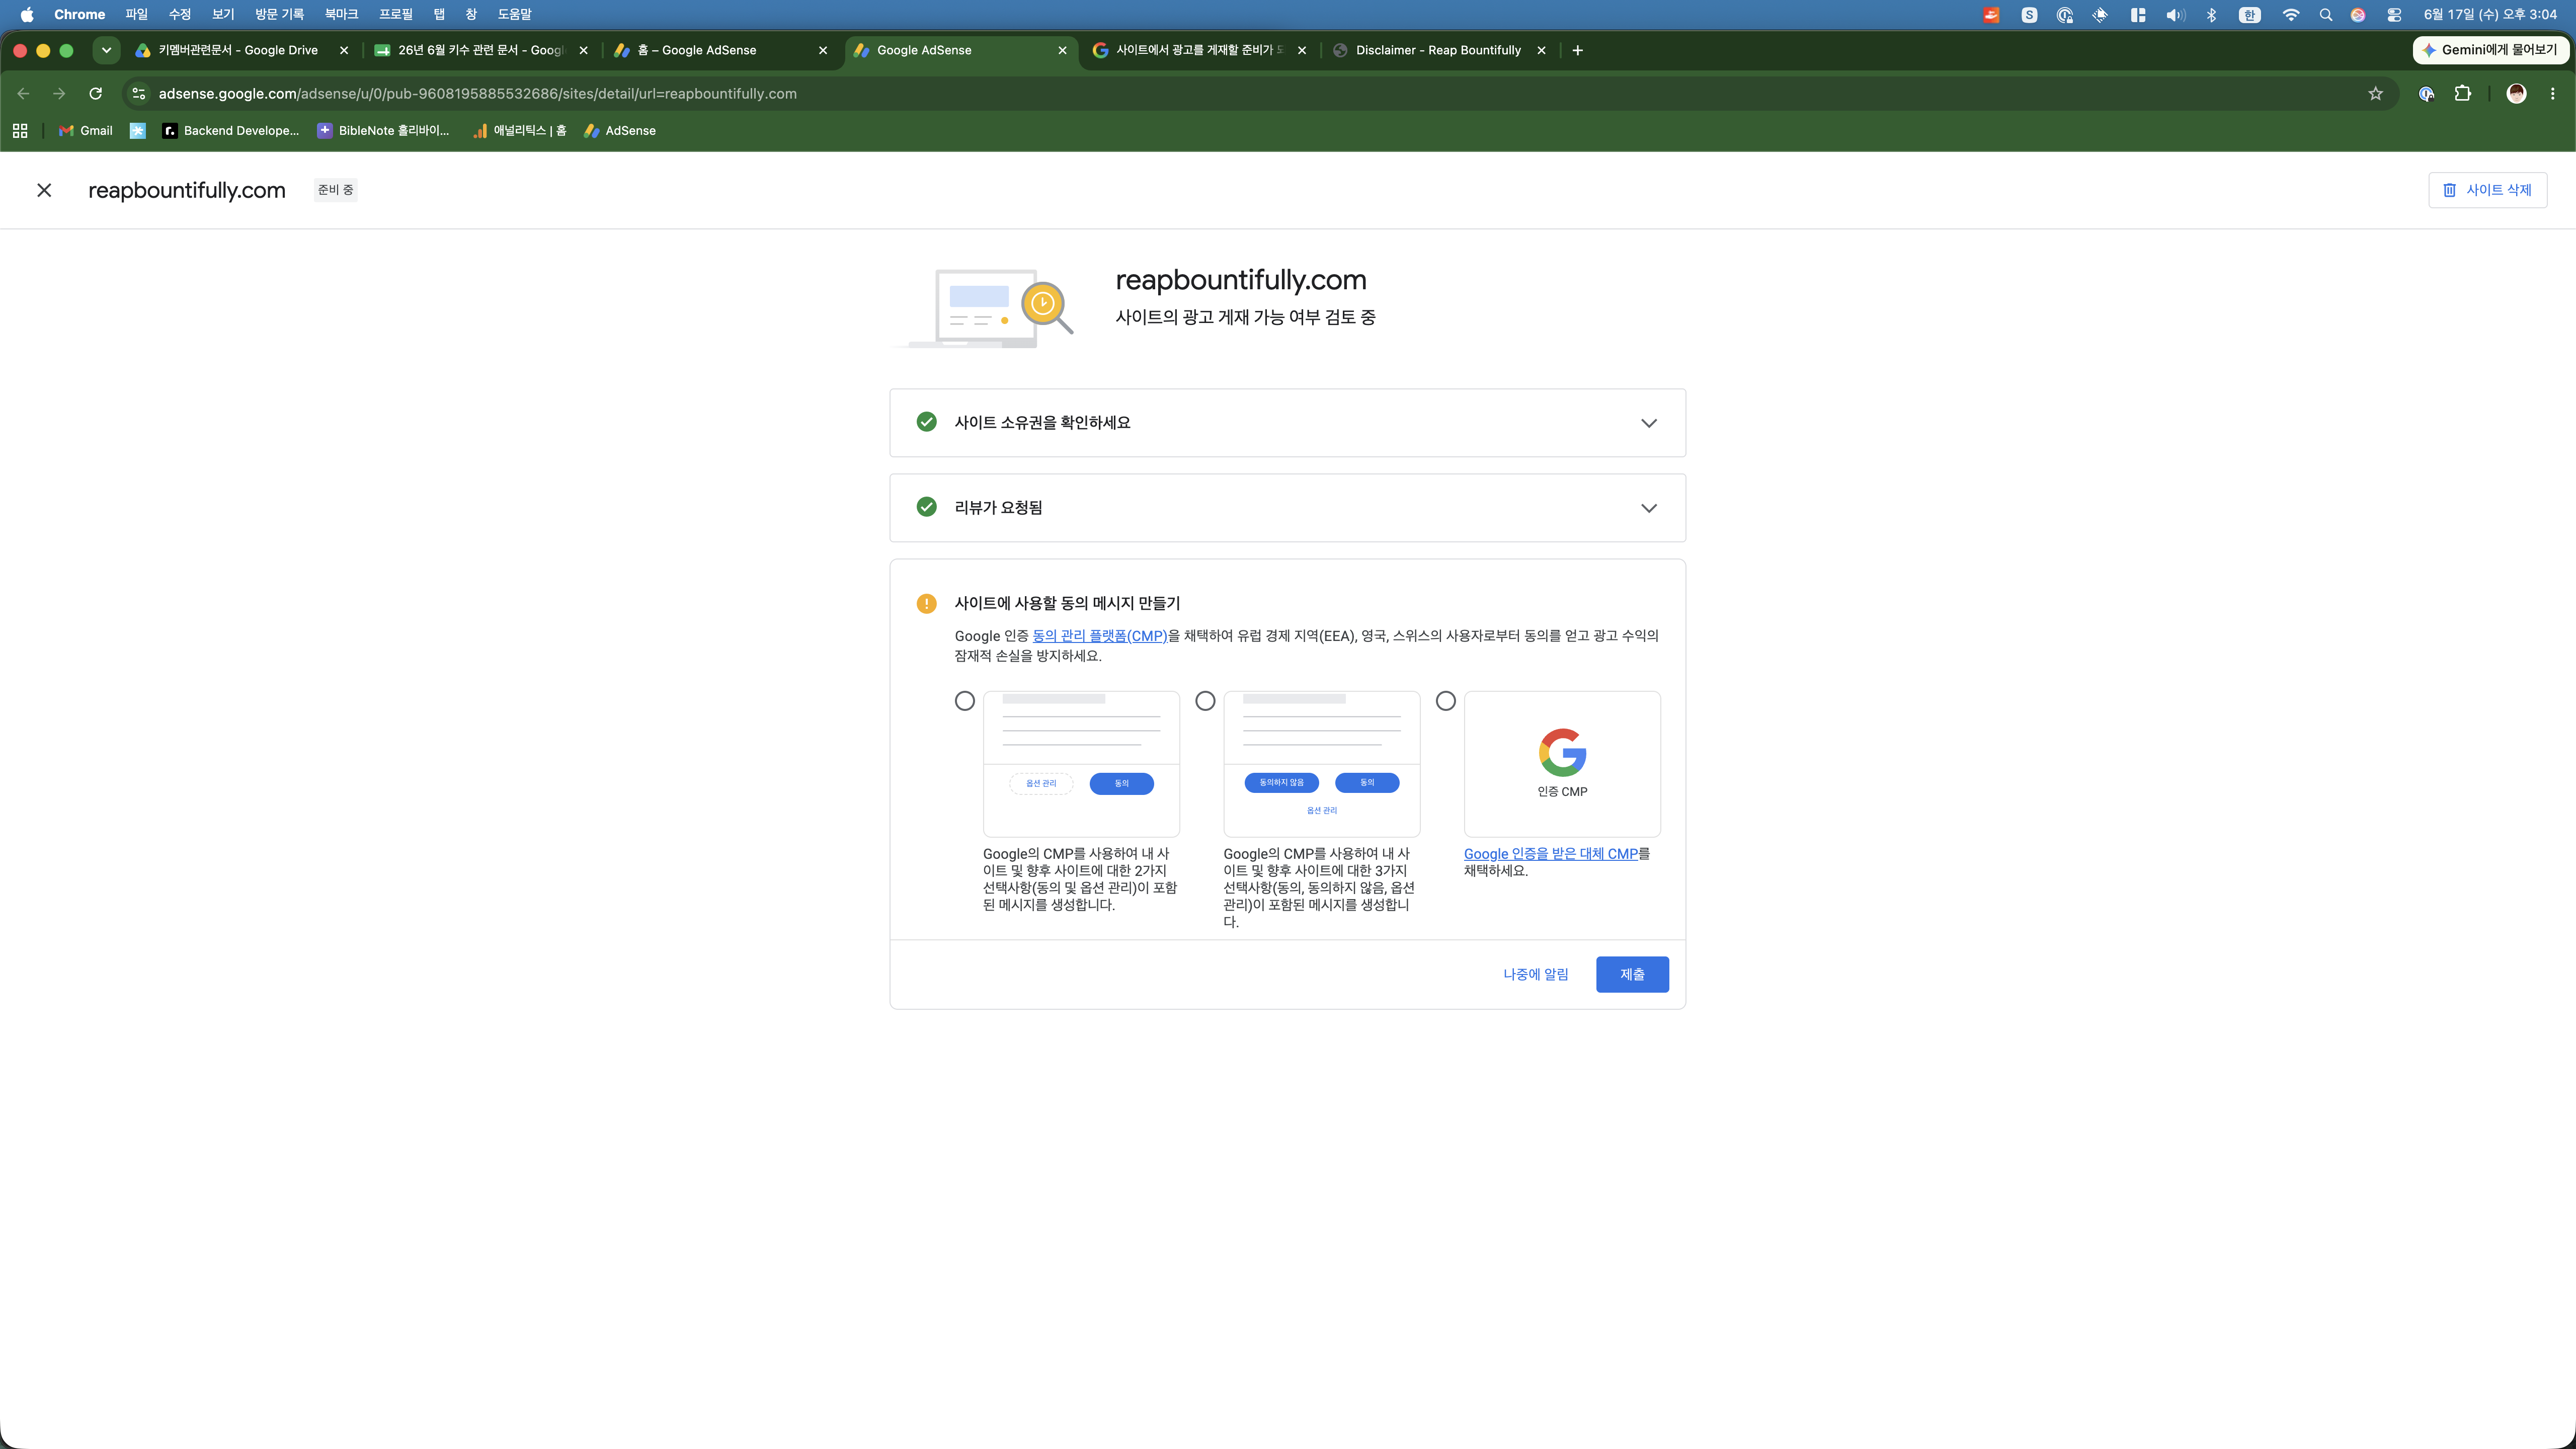Image resolution: width=2576 pixels, height=1449 pixels.
Task: Click the Wi-Fi icon in menu bar
Action: (x=2291, y=14)
